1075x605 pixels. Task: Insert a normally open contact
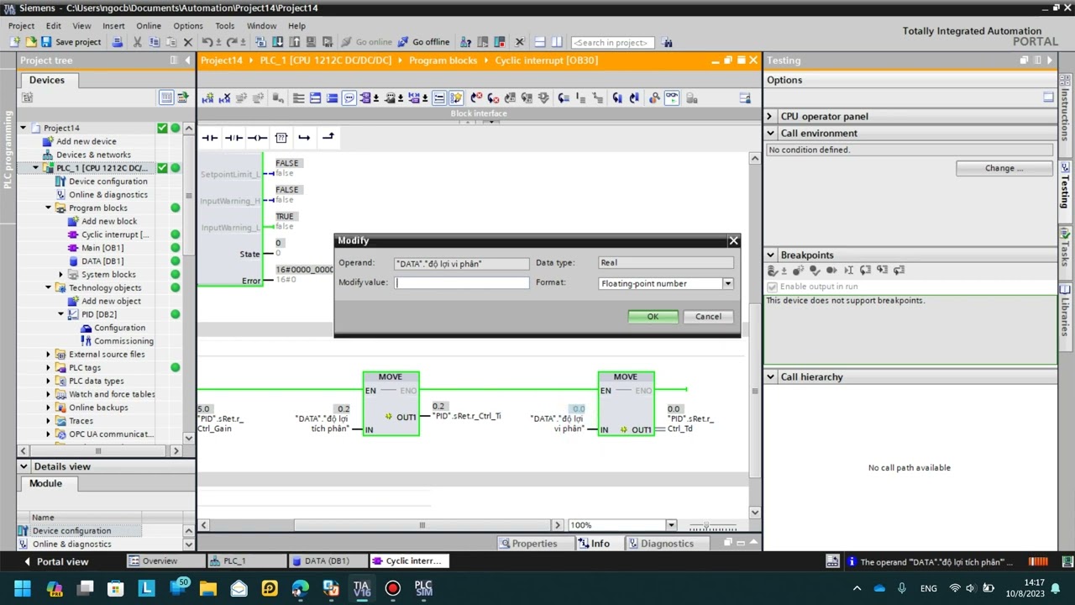[x=210, y=137]
